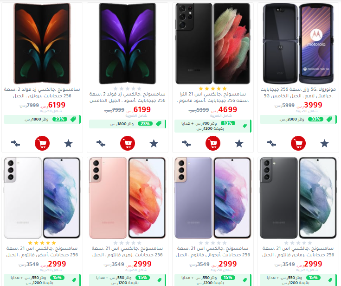Screen dimensions: 341x286
Task: Click the 33% discount badge on Motorola Razr
Action: [x=316, y=119]
